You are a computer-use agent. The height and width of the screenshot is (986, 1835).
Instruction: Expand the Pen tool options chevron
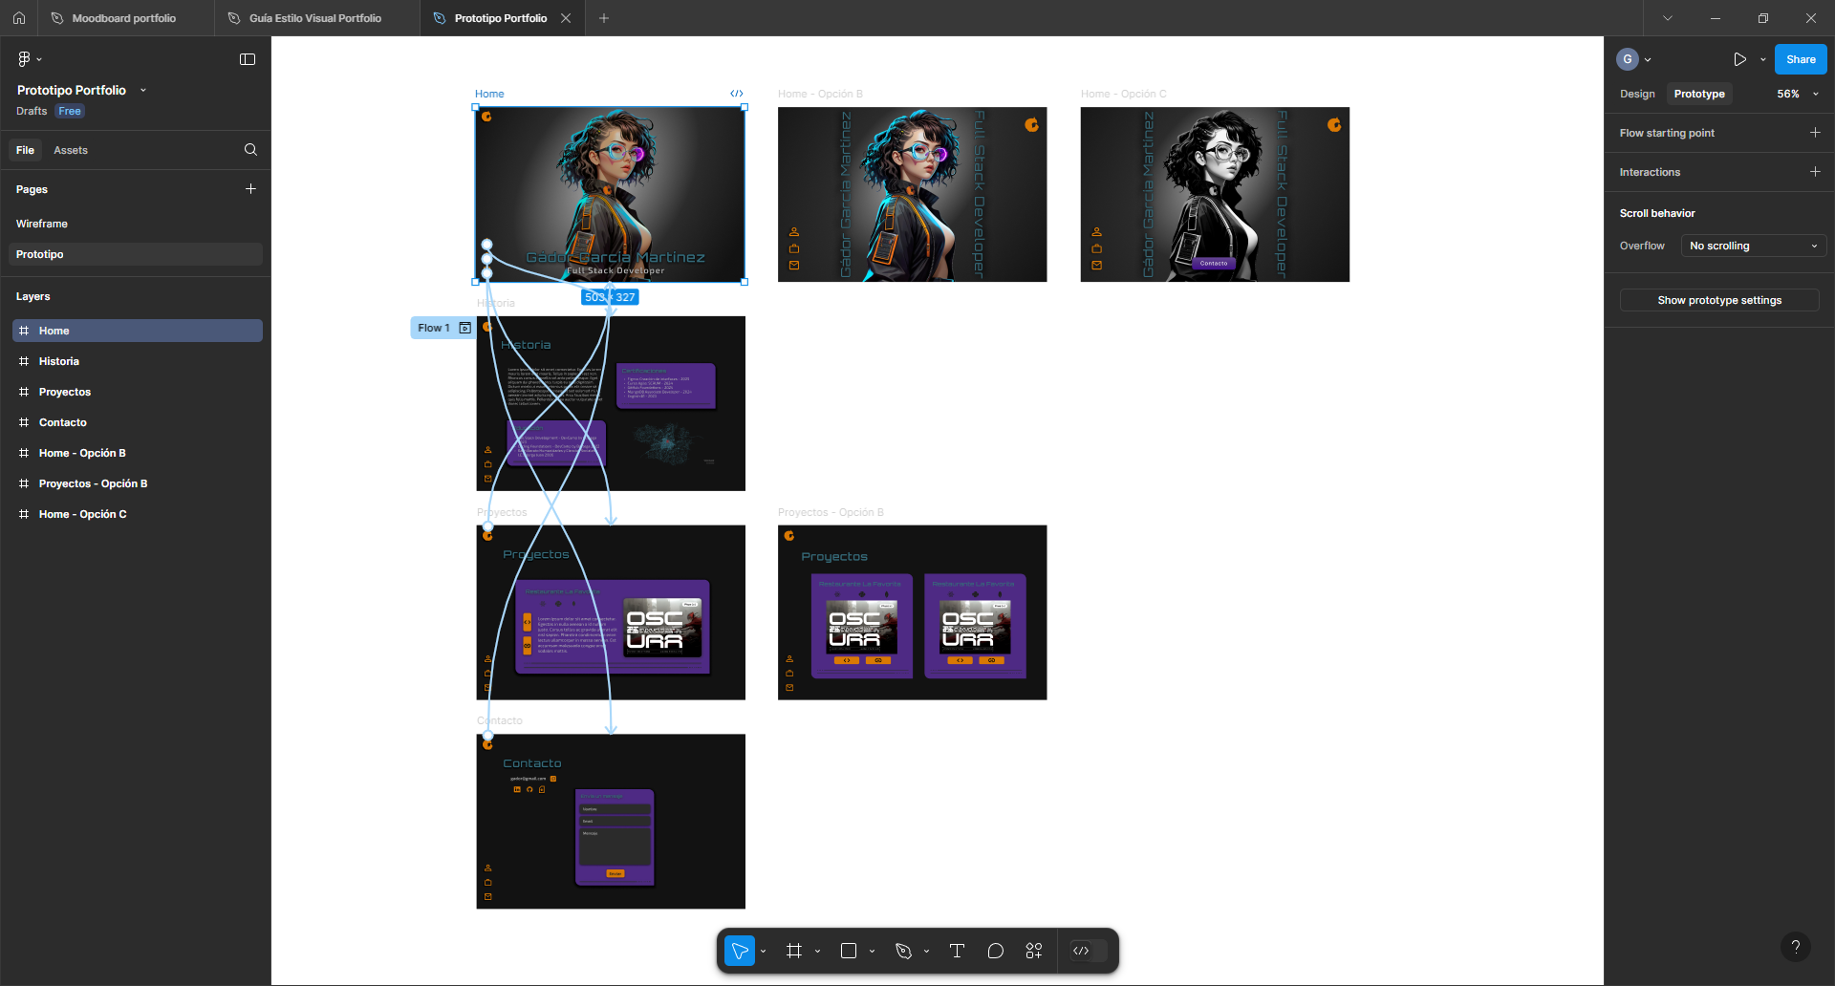pos(926,952)
